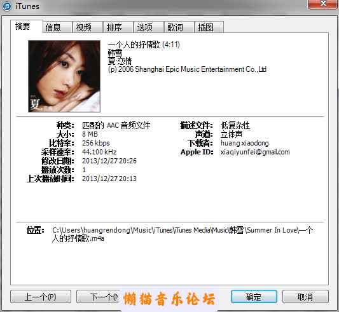Cancel with the 取消 button
The image size is (339, 312).
pos(305,297)
